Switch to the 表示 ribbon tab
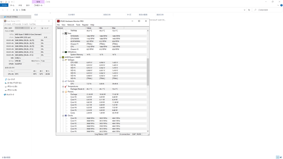The image size is (283, 159). pos(28,6)
